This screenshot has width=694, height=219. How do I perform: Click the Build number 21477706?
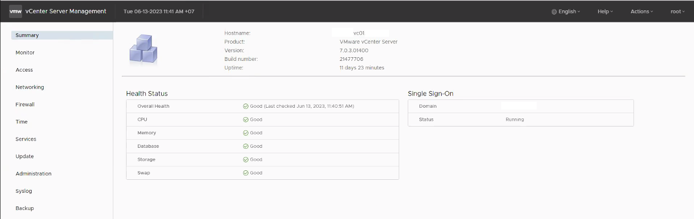click(x=351, y=59)
